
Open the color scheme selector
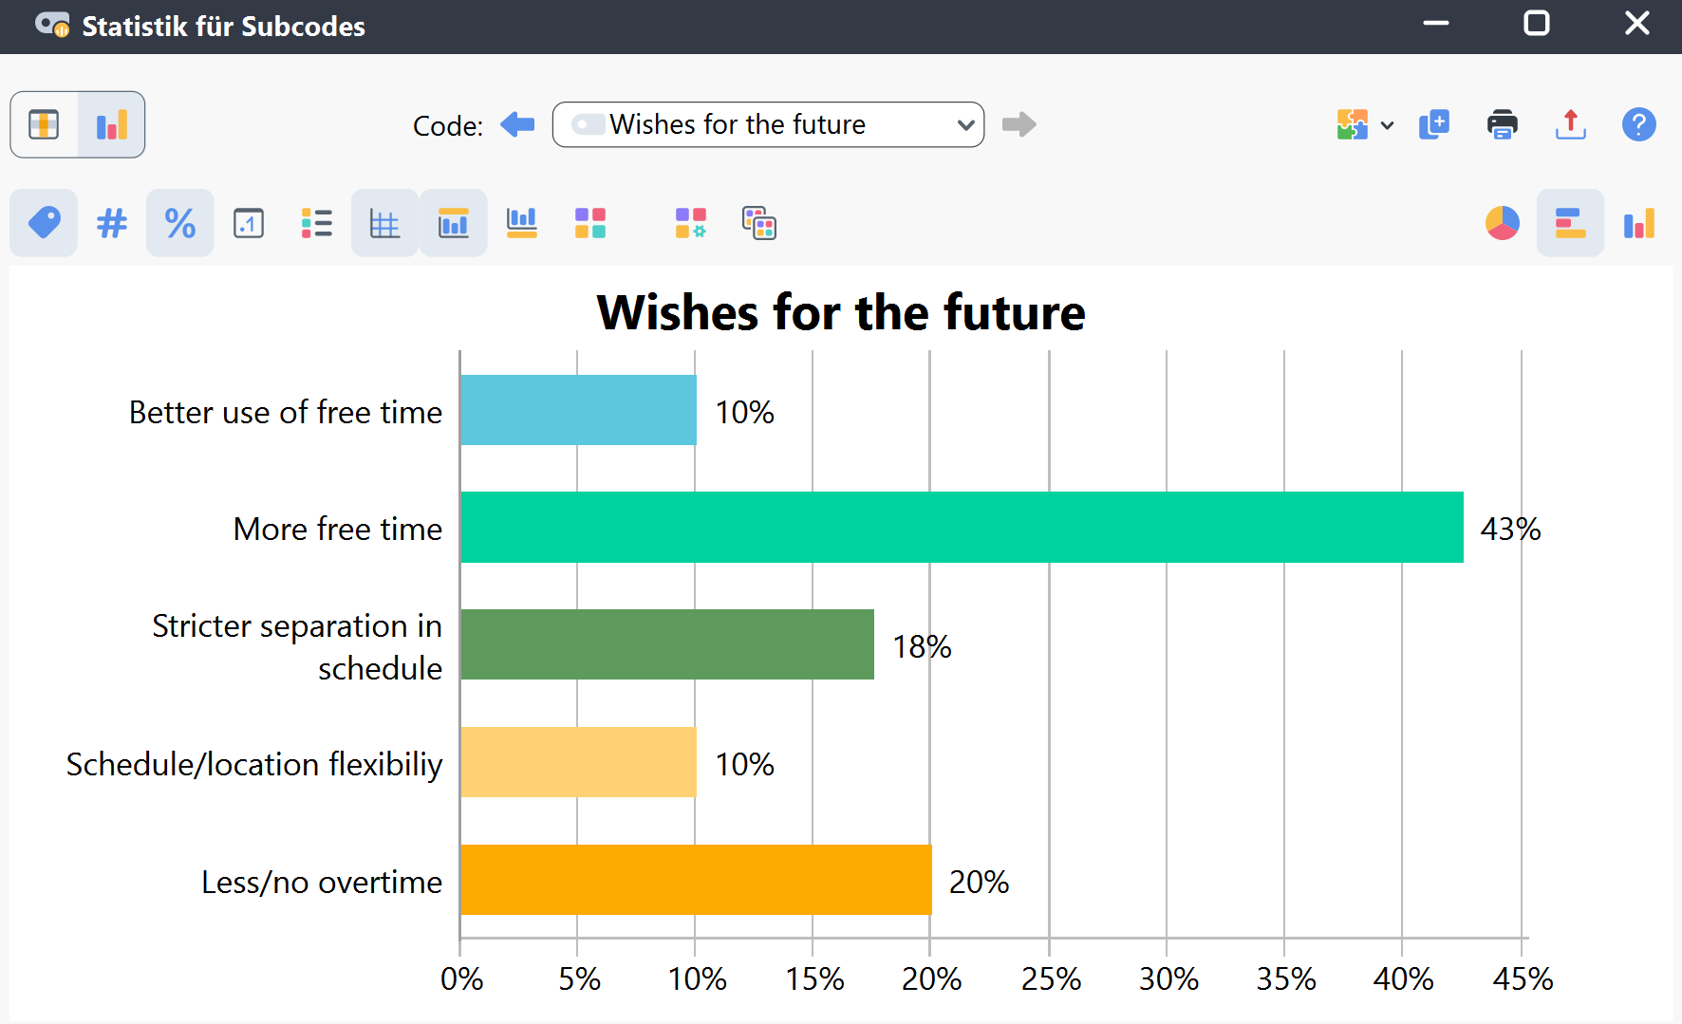click(x=589, y=223)
